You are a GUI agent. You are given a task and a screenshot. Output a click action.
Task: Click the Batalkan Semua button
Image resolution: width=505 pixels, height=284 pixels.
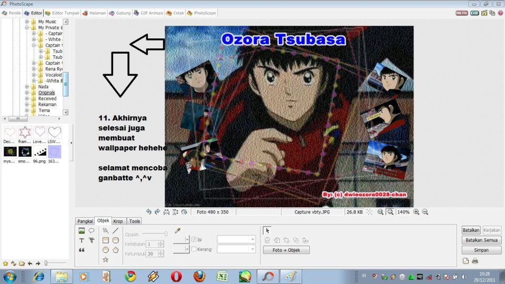click(481, 240)
